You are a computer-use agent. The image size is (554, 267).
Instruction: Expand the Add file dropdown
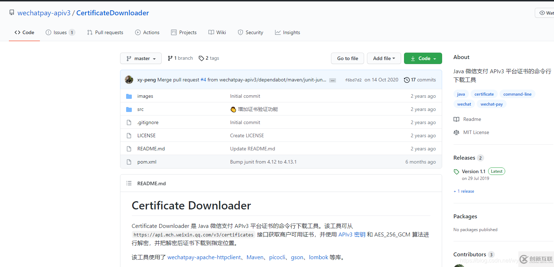click(x=384, y=58)
